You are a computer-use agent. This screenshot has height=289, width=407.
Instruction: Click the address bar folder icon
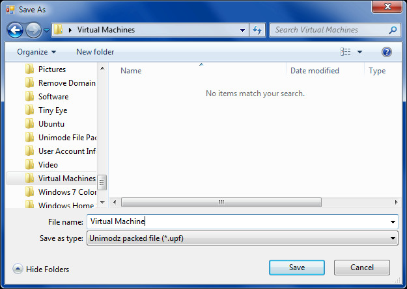point(58,30)
